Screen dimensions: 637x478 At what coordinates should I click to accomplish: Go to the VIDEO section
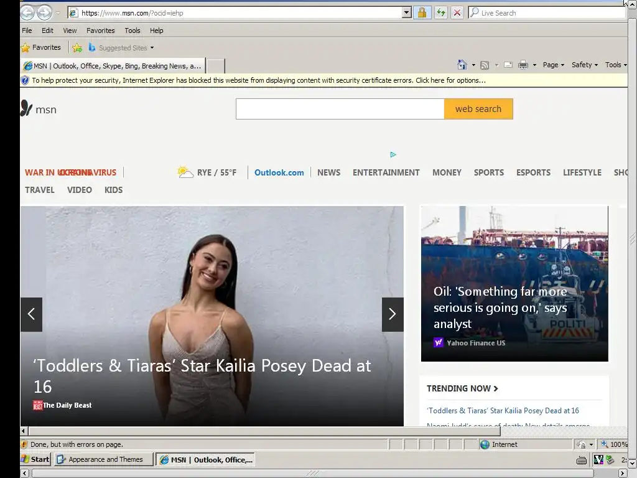tap(80, 190)
